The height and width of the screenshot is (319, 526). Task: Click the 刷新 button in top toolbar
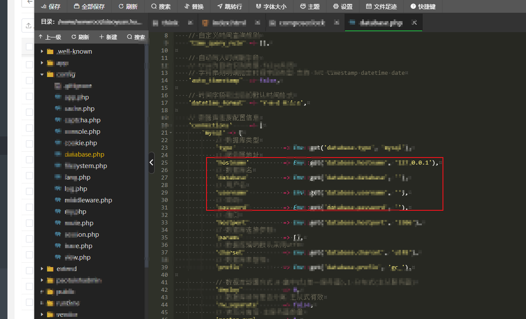pyautogui.click(x=128, y=7)
